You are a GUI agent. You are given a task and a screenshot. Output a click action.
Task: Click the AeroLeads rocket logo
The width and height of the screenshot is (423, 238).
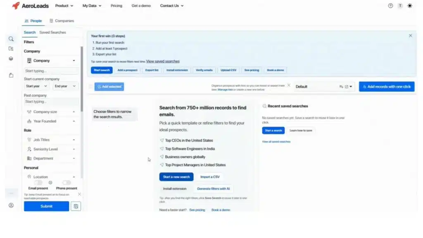pyautogui.click(x=16, y=5)
